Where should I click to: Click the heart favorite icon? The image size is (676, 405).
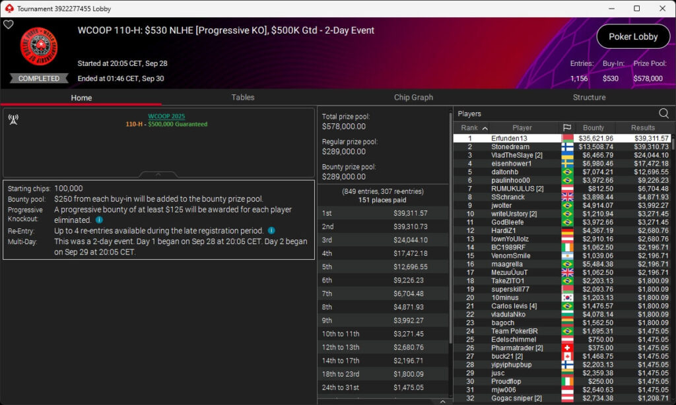tap(8, 24)
